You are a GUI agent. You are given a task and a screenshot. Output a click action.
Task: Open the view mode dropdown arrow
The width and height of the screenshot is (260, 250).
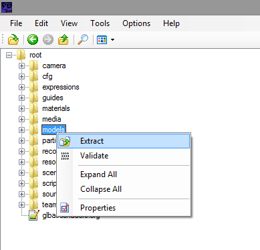click(x=112, y=40)
